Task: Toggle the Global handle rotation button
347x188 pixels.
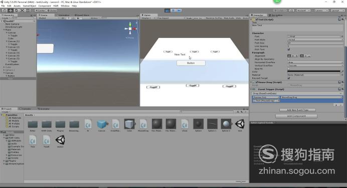Action: pos(52,10)
